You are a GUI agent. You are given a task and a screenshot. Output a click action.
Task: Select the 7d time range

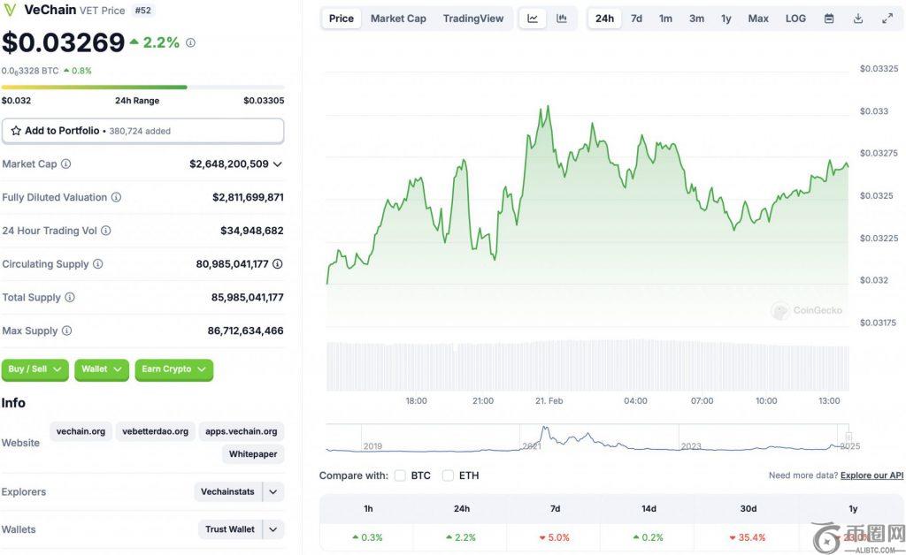tap(636, 19)
